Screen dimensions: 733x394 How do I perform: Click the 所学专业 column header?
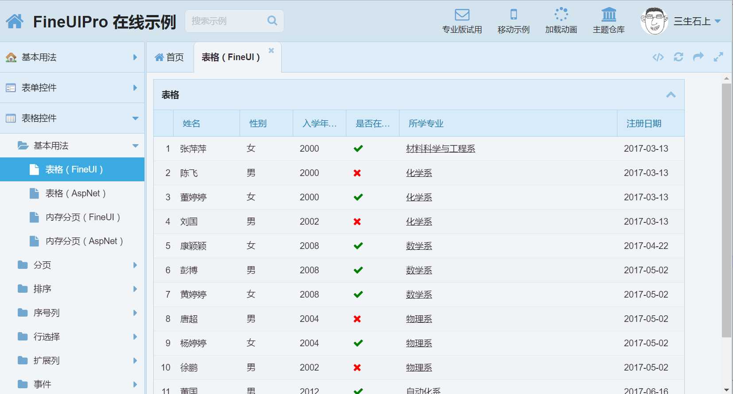(x=508, y=123)
